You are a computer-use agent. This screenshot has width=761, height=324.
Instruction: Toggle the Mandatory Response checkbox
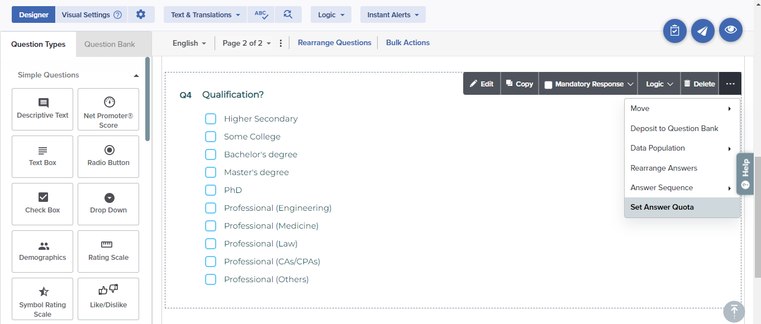pyautogui.click(x=548, y=84)
